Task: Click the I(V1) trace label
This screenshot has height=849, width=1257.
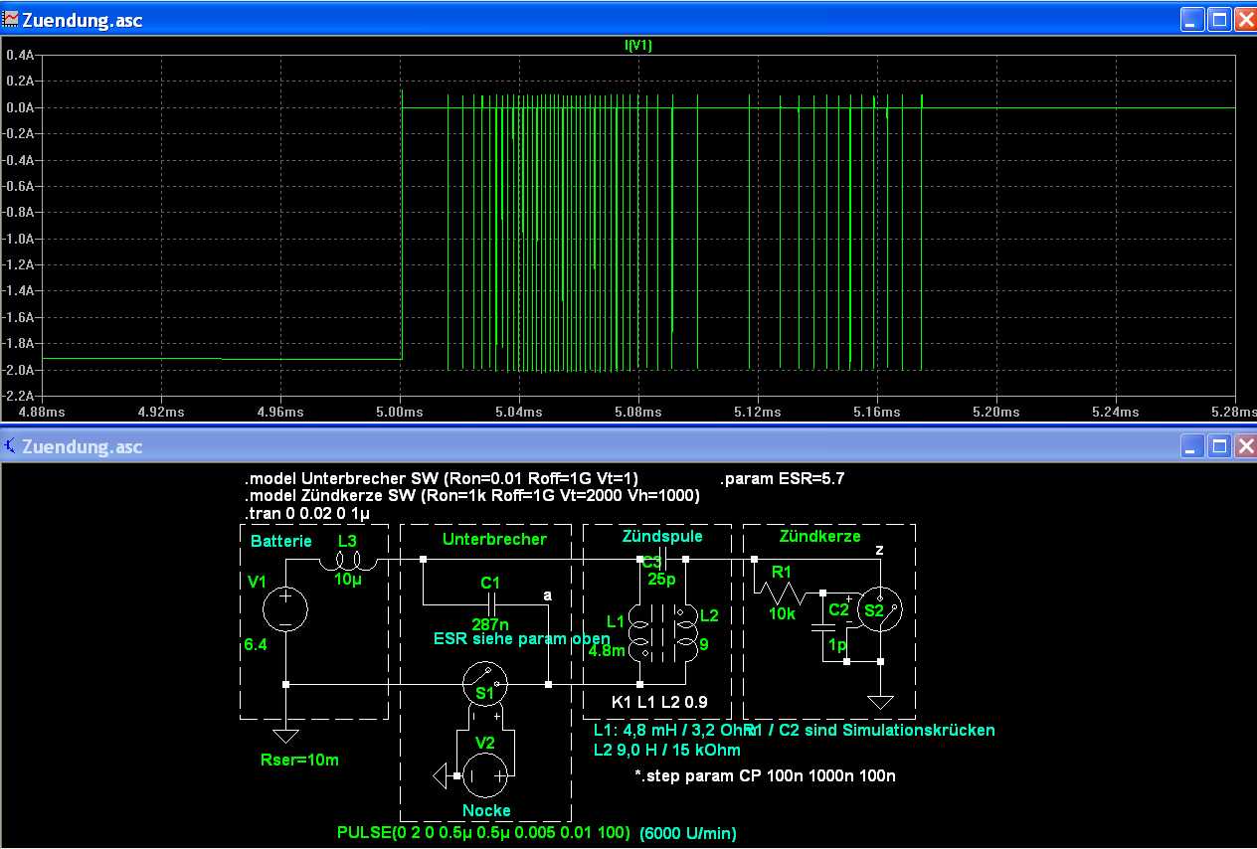Action: [x=637, y=46]
